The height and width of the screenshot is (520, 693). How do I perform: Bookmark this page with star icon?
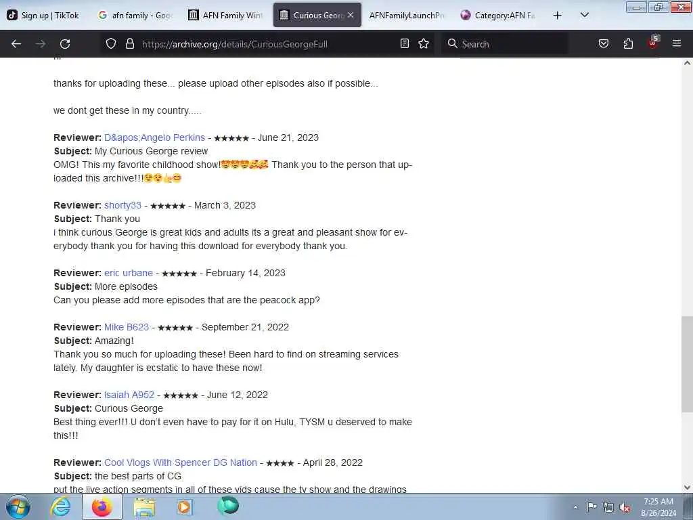click(x=424, y=44)
